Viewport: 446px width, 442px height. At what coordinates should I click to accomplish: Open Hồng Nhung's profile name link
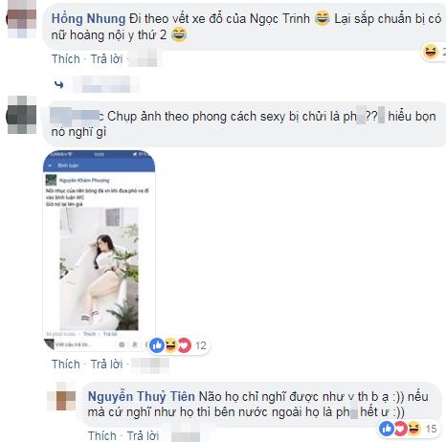pyautogui.click(x=88, y=19)
